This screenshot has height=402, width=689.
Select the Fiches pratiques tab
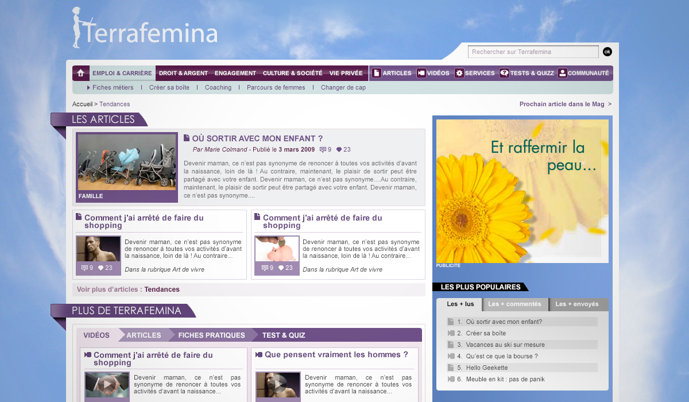(x=211, y=335)
